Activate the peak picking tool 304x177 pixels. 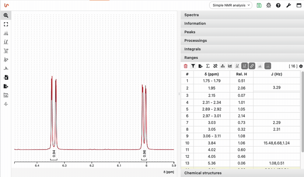[6, 33]
